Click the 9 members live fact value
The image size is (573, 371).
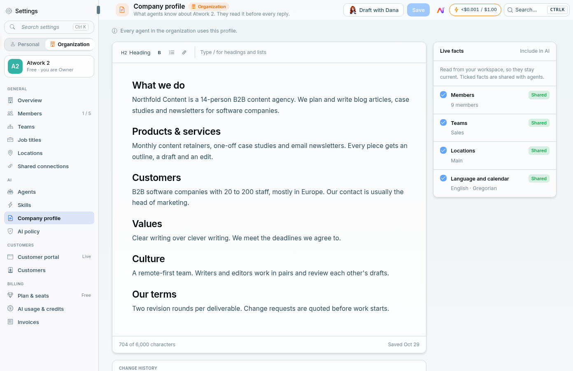pyautogui.click(x=464, y=105)
